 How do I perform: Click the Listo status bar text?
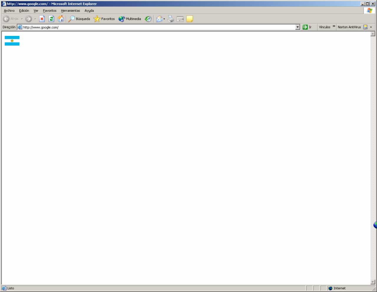point(11,288)
